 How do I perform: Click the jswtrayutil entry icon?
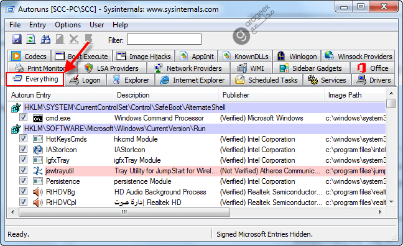[x=38, y=171]
